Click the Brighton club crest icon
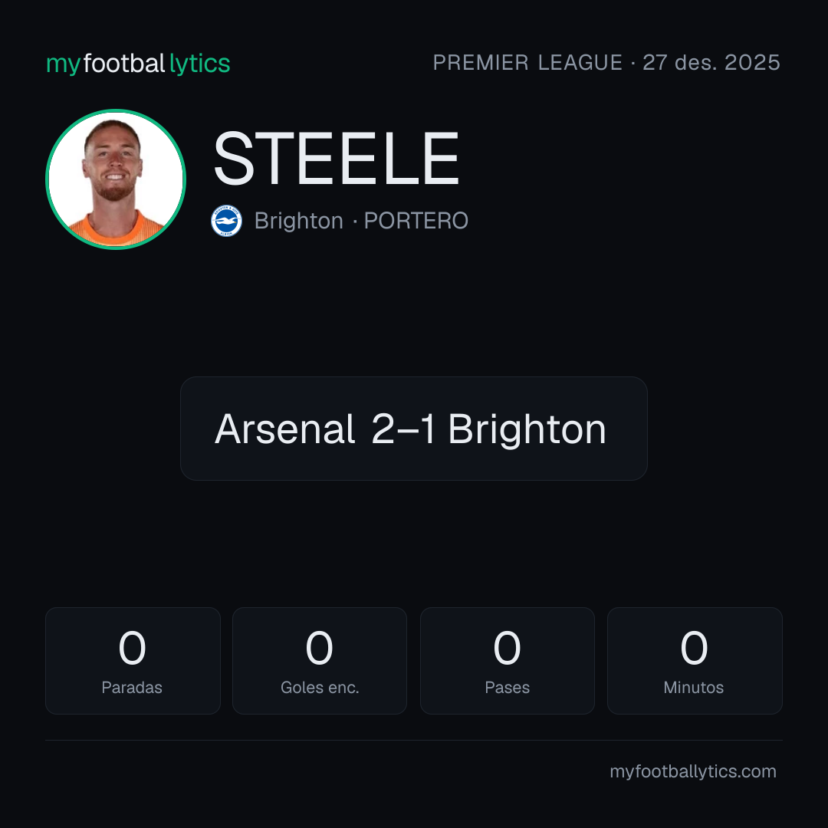The height and width of the screenshot is (828, 828). click(x=226, y=221)
